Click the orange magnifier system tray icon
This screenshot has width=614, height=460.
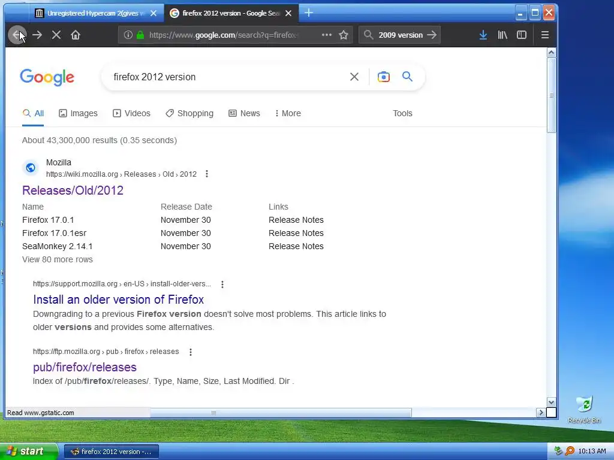(x=570, y=452)
